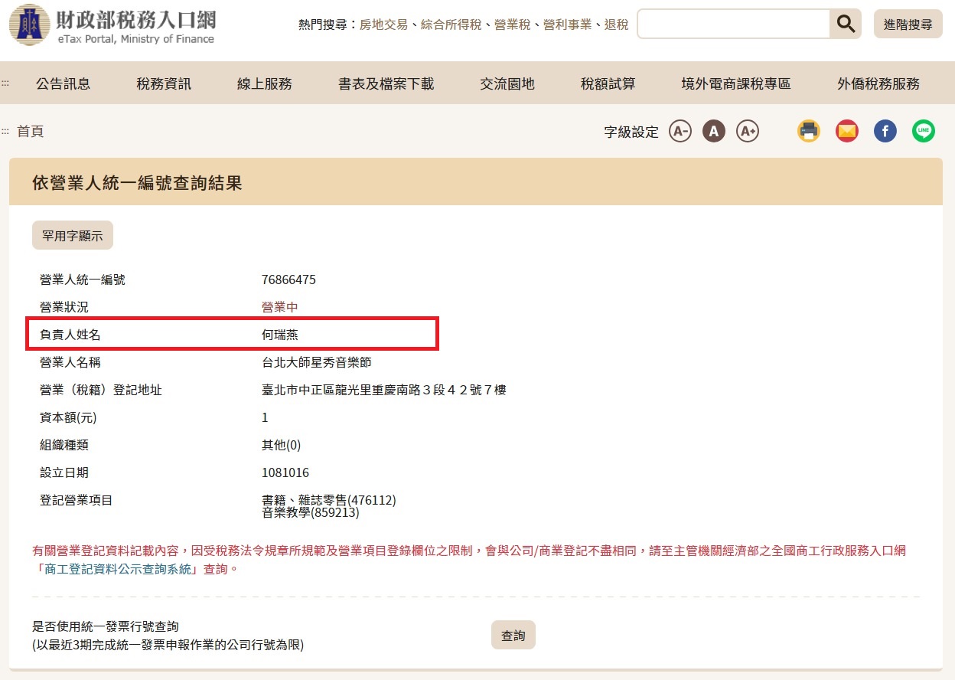Click hot search link 綜合所得稅

click(451, 25)
